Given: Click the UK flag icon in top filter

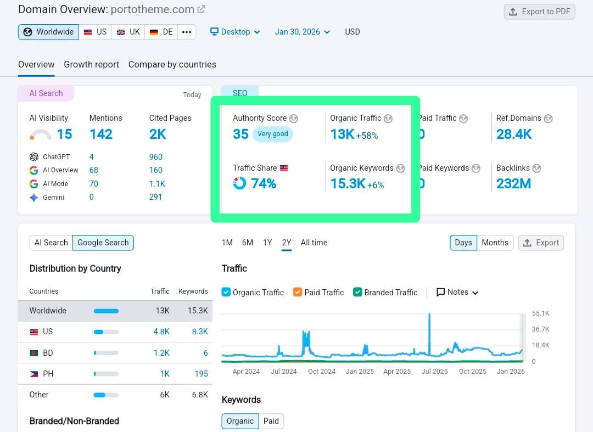Looking at the screenshot, I should coord(121,32).
